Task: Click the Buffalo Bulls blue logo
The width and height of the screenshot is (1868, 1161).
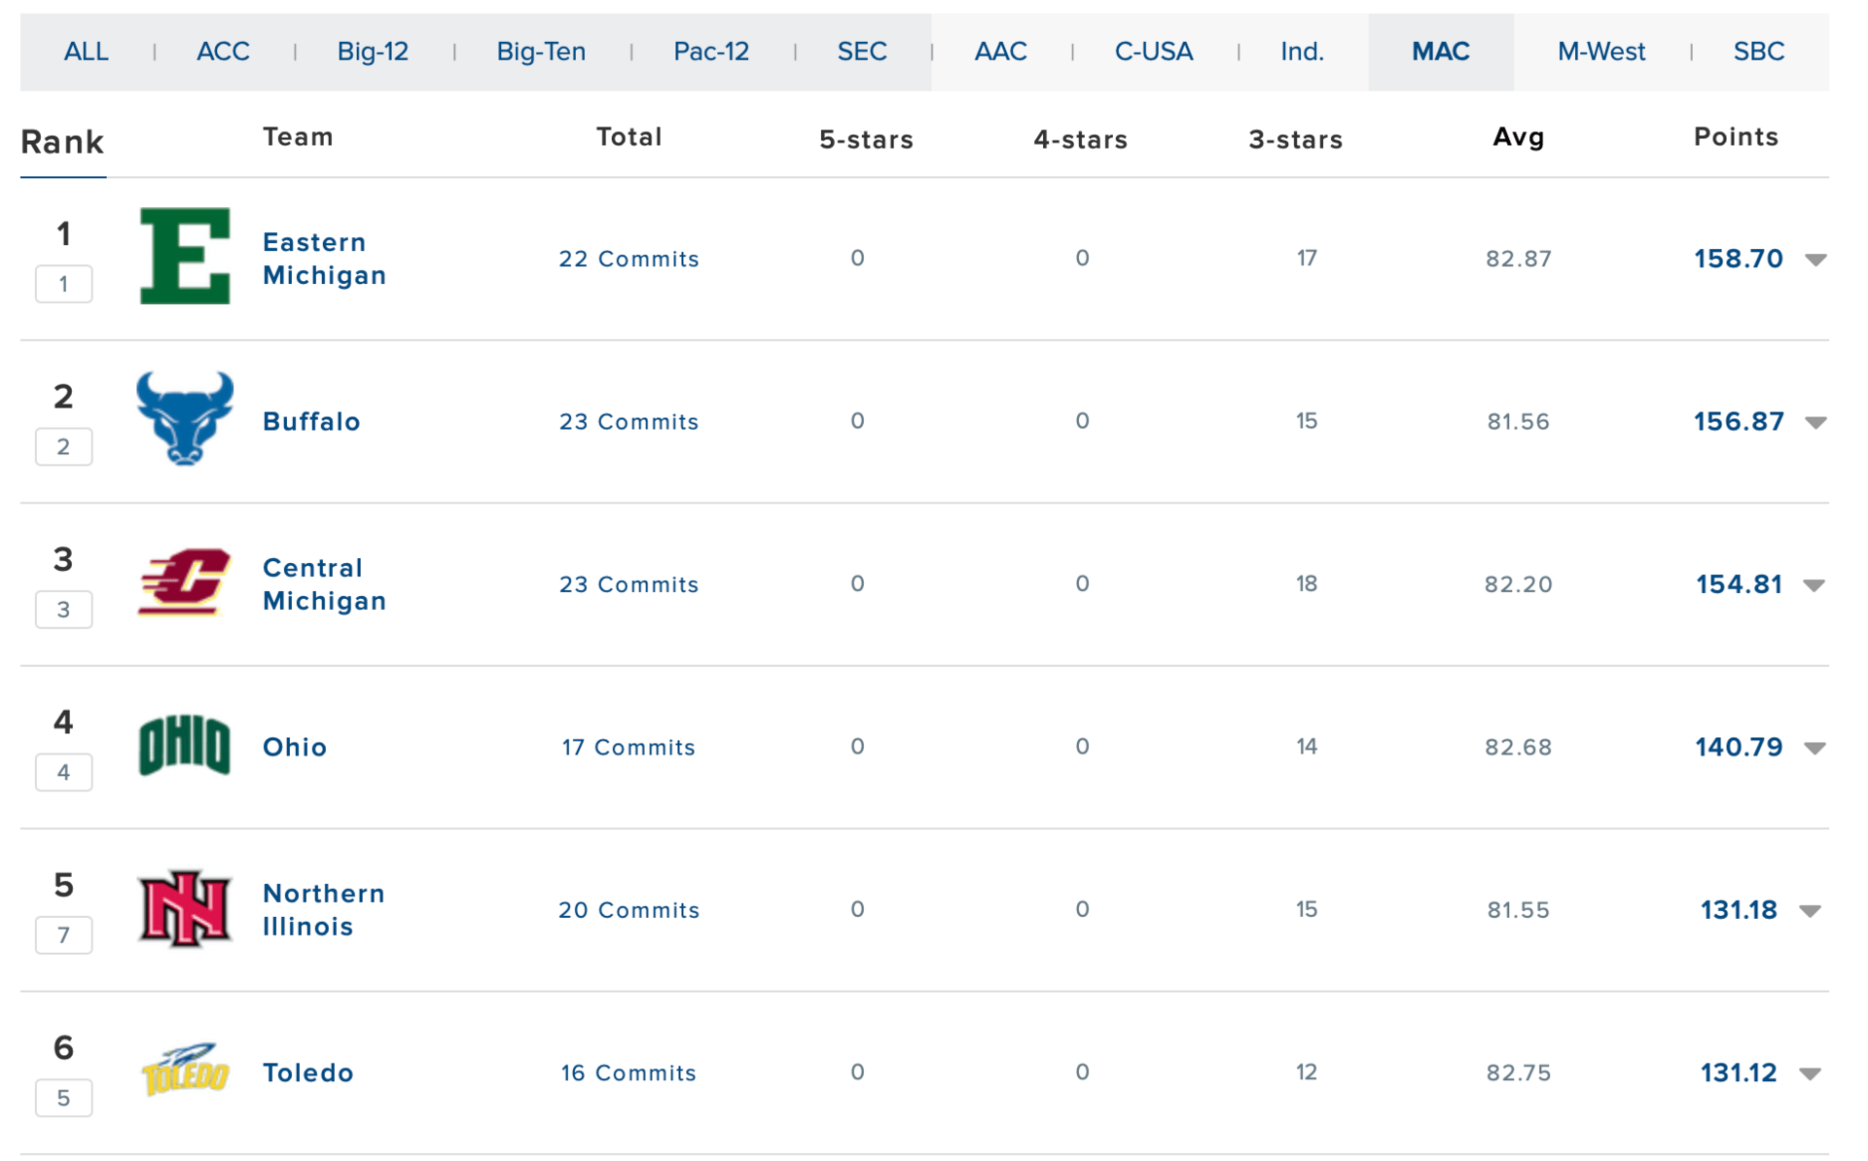Action: [x=185, y=419]
